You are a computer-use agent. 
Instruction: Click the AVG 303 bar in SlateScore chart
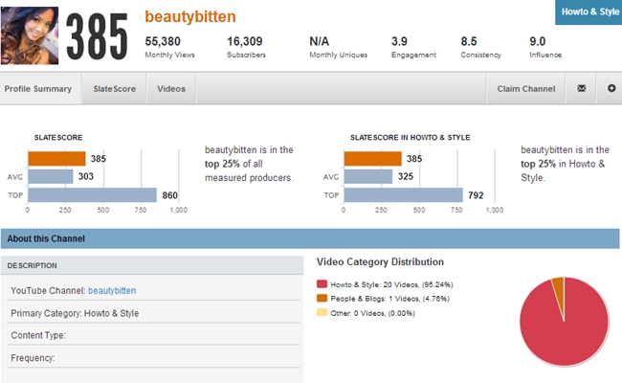[x=50, y=177]
